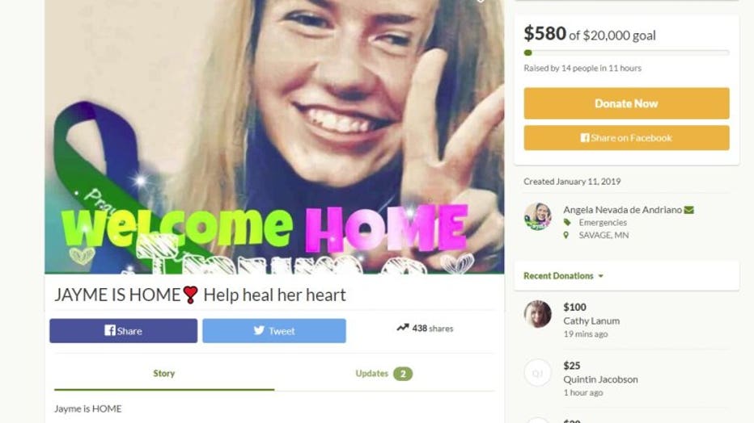Switch to the Story tab

[x=164, y=373]
